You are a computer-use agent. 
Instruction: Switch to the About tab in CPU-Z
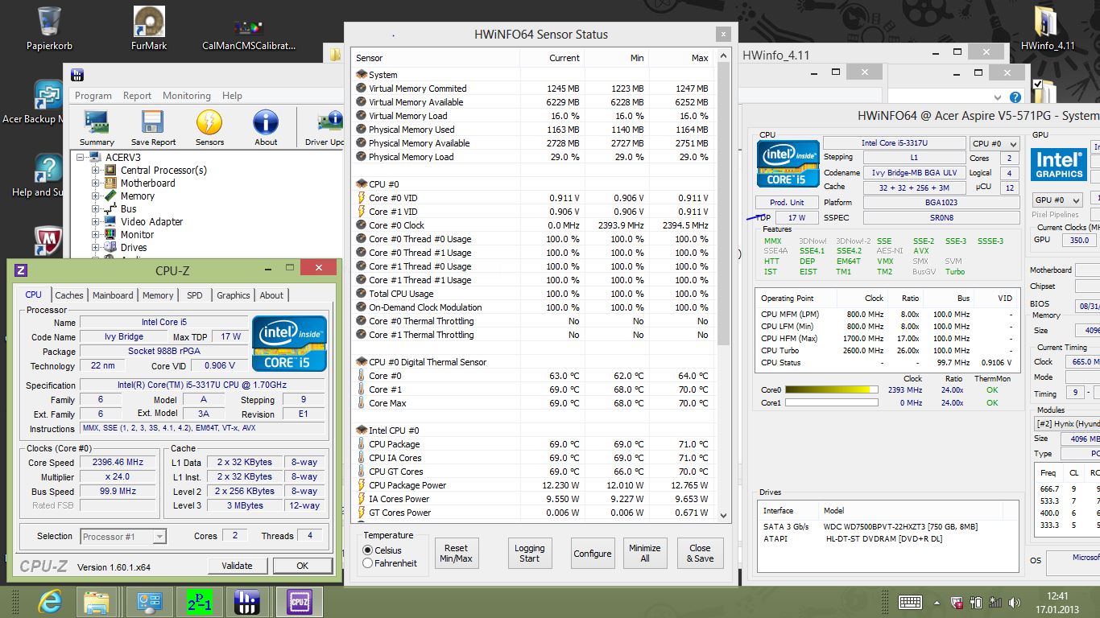click(271, 295)
